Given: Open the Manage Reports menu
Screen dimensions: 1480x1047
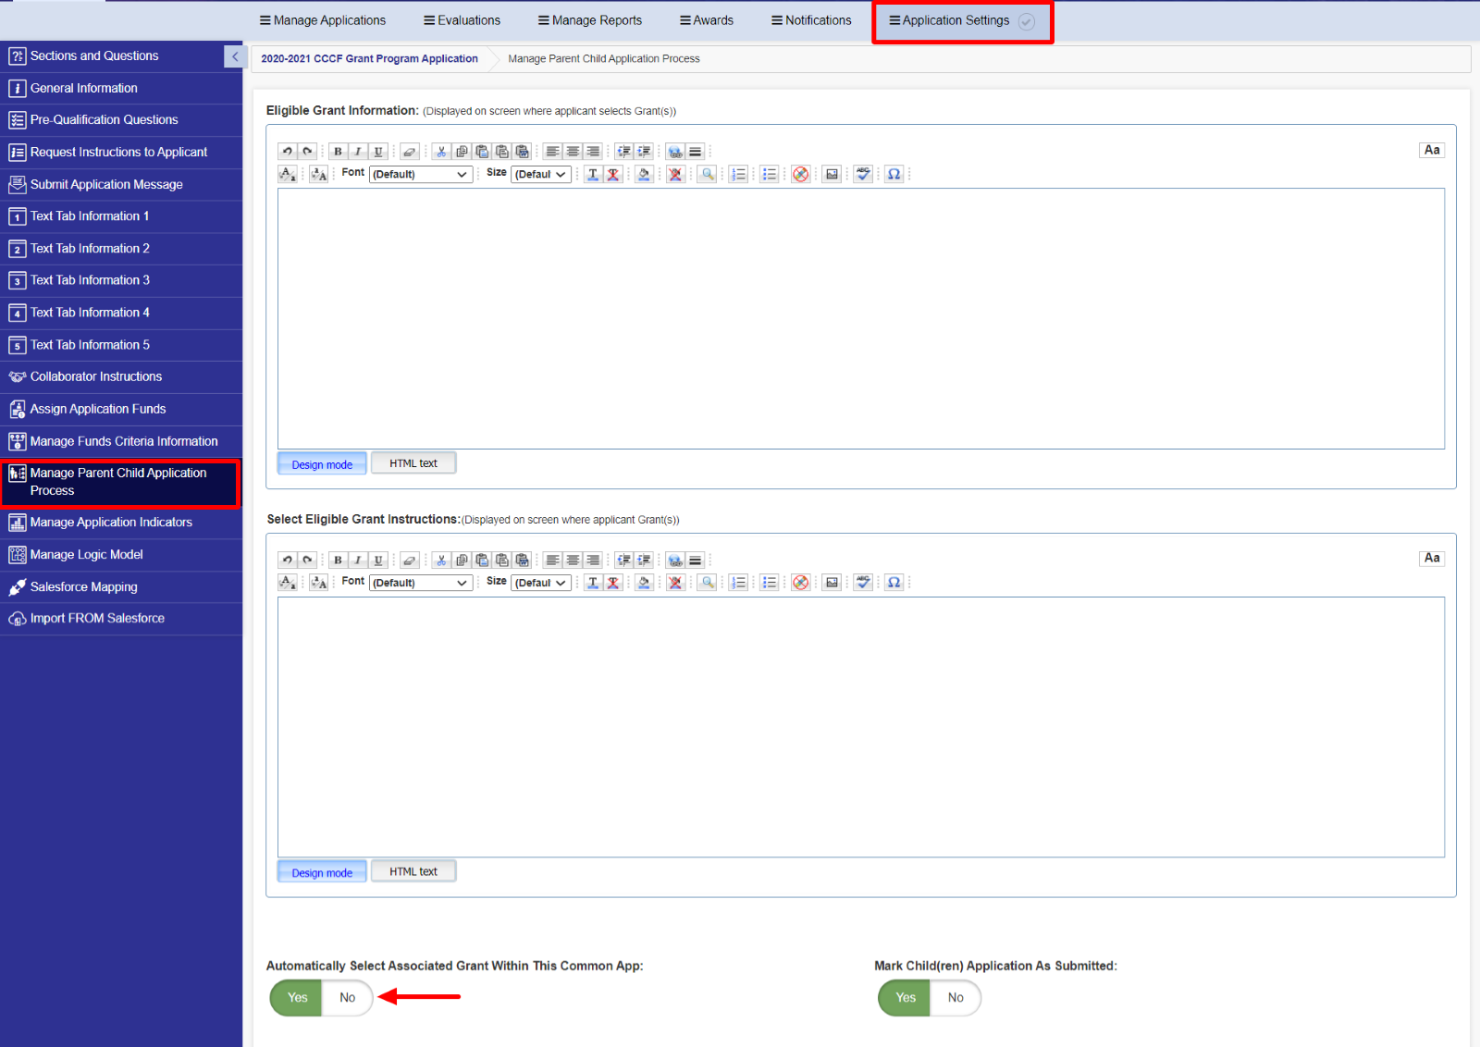Looking at the screenshot, I should 590,20.
